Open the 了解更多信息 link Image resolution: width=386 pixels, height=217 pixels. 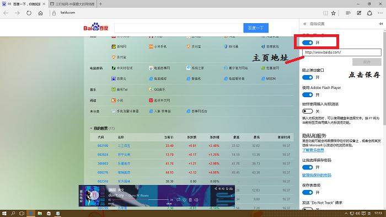313,150
